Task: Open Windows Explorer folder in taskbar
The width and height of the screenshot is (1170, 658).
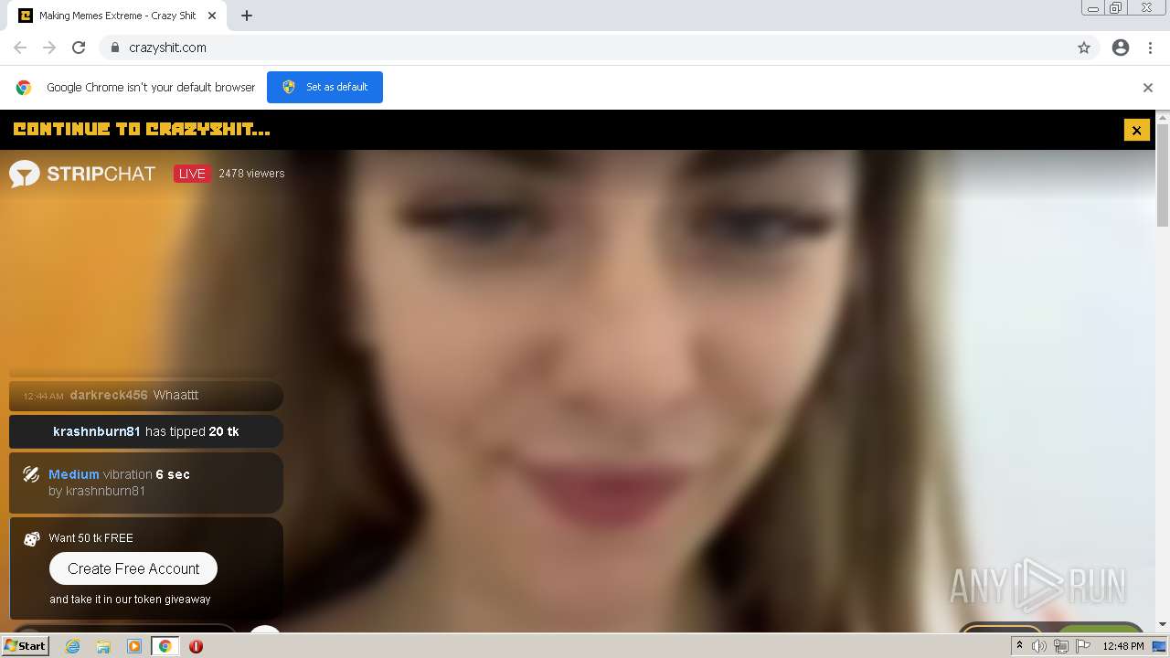Action: click(x=103, y=646)
